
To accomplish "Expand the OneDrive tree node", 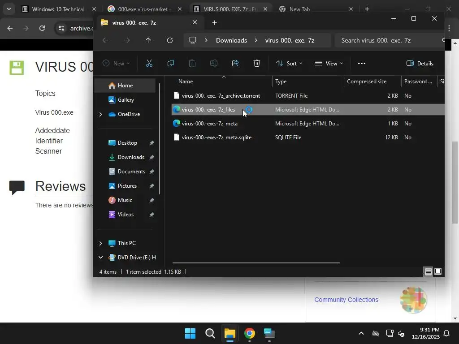I will click(101, 114).
